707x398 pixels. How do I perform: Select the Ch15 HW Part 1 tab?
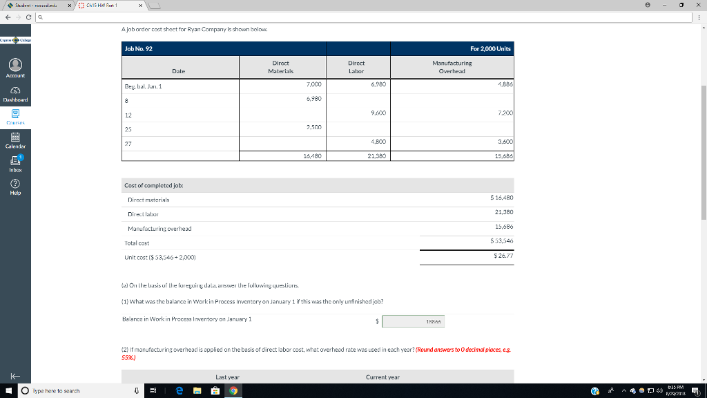point(110,6)
